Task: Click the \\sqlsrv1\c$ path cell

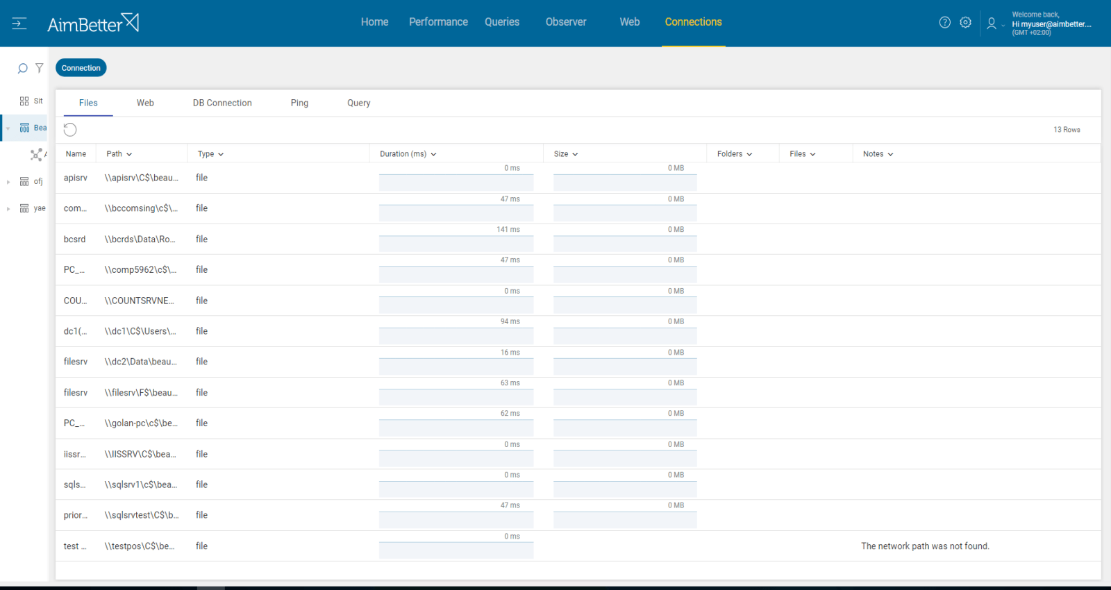Action: point(141,484)
